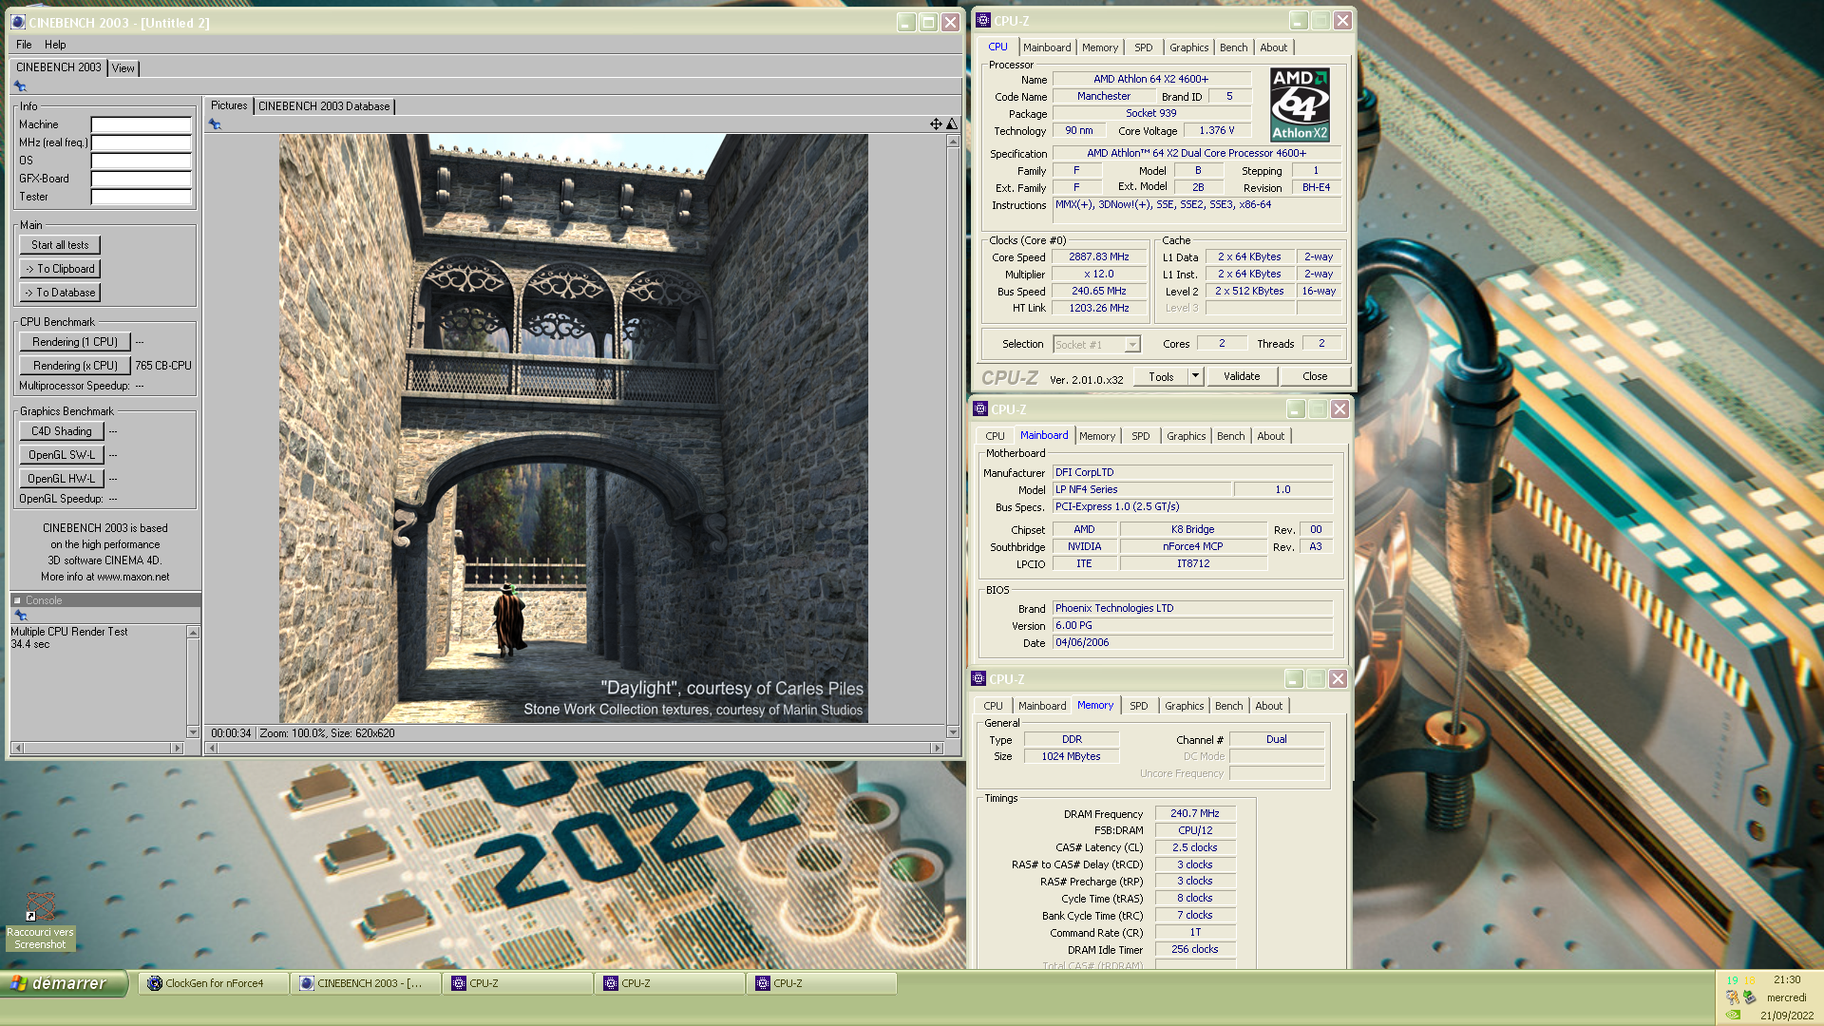Viewport: 1824px width, 1026px height.
Task: Run C4D Shading benchmark
Action: point(62,431)
